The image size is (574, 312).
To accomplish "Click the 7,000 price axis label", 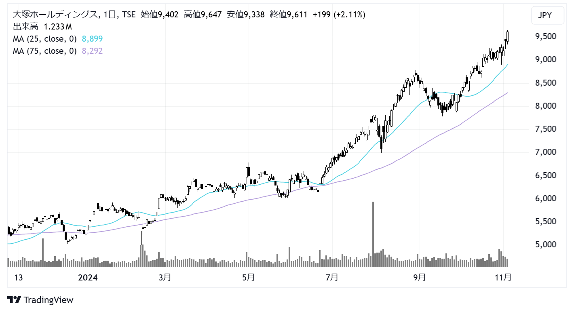I will pyautogui.click(x=546, y=152).
